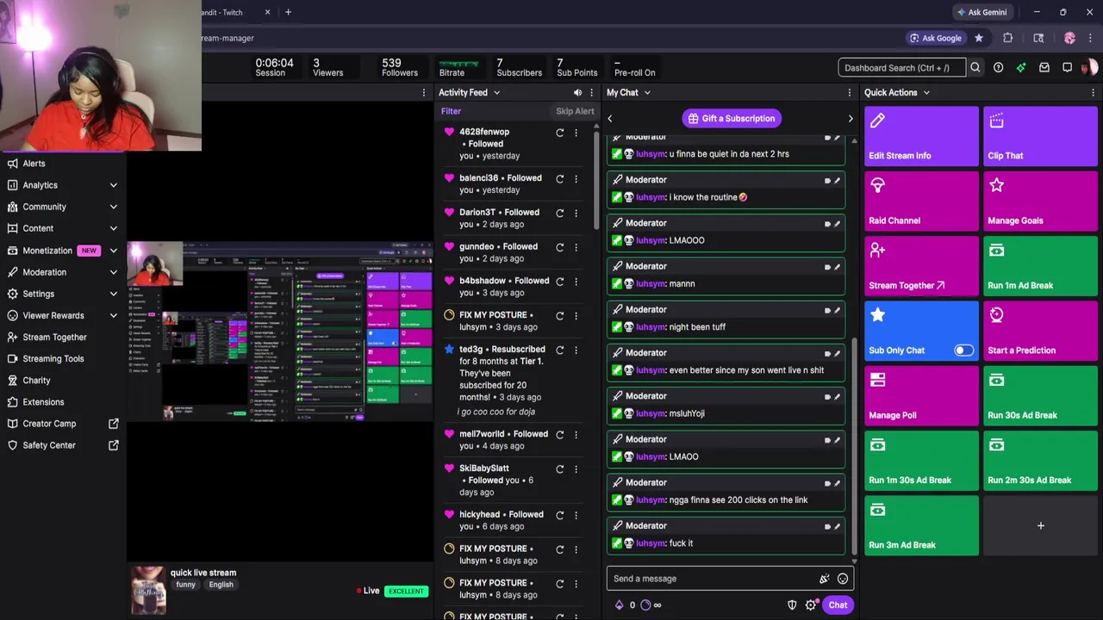Replay the 4628fenwop follow alert

click(560, 133)
